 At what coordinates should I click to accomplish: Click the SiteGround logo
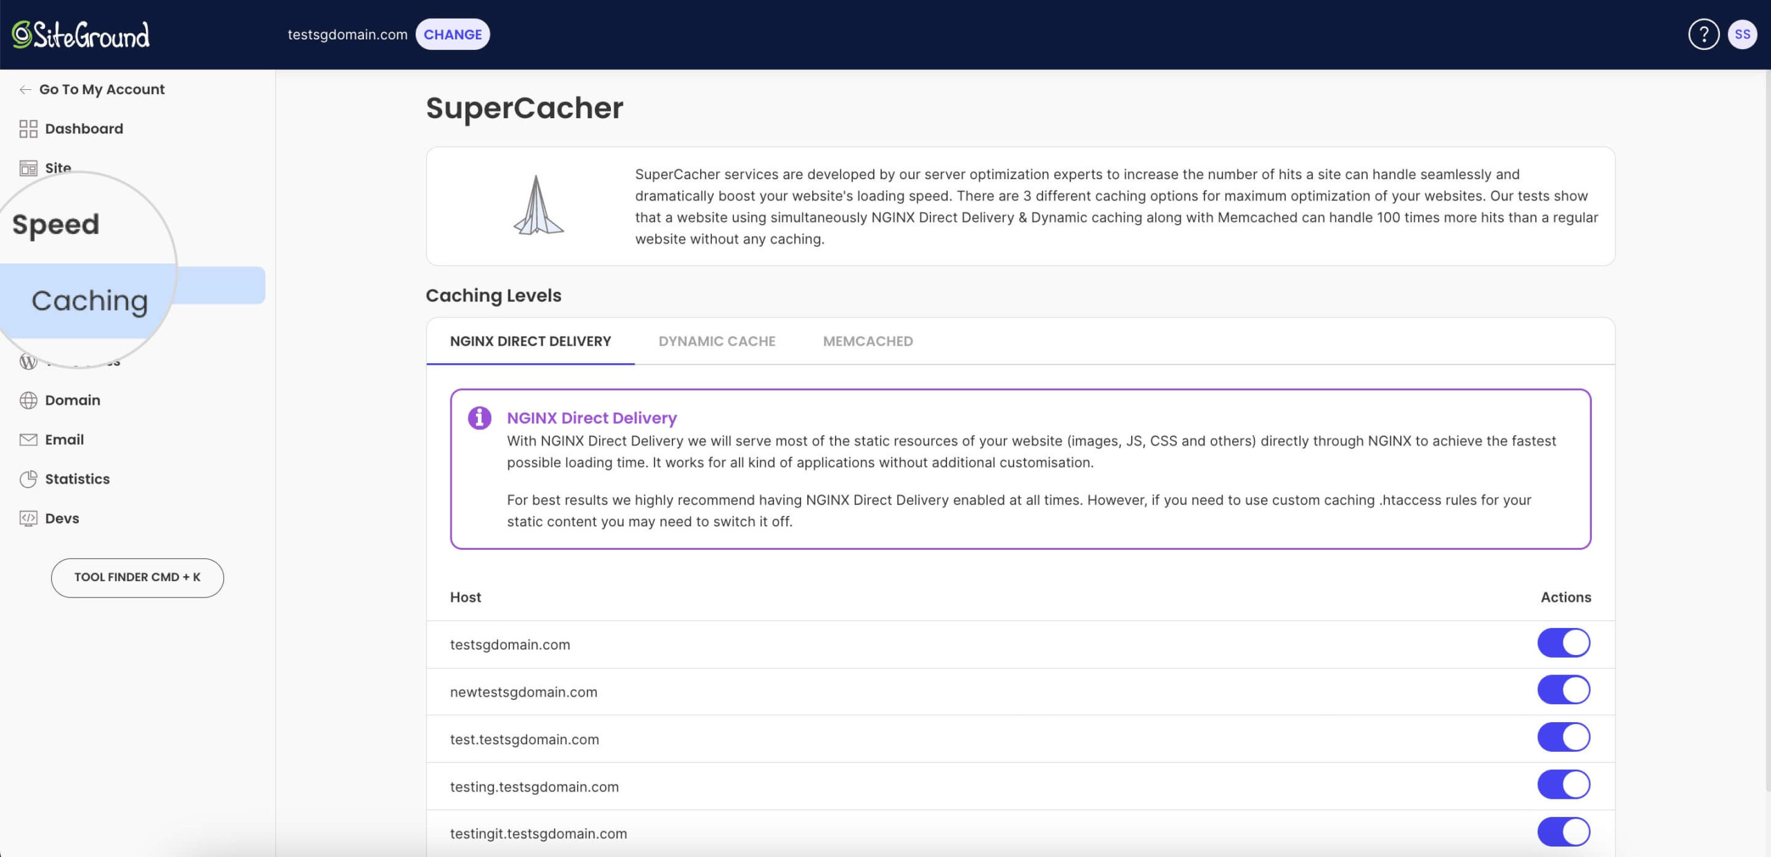(x=80, y=35)
